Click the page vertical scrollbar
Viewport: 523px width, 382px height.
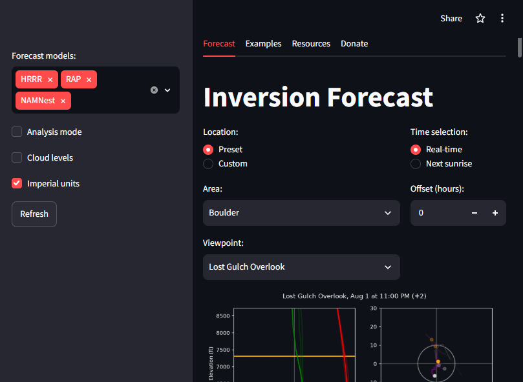pos(519,48)
